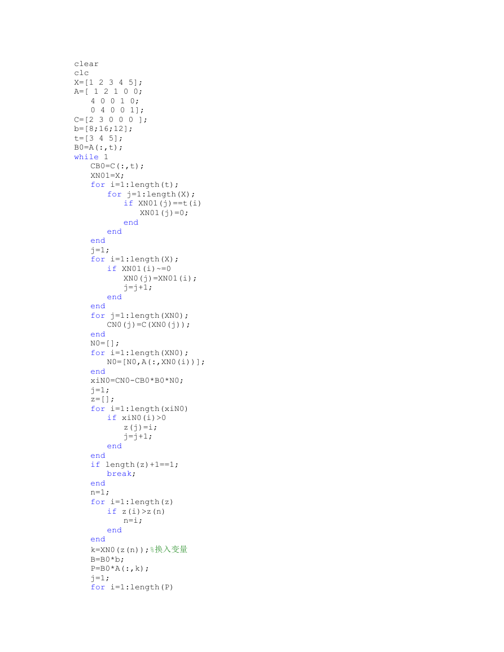504x652 pixels.
Task: Click the 'break;' statement
Action: 121,474
